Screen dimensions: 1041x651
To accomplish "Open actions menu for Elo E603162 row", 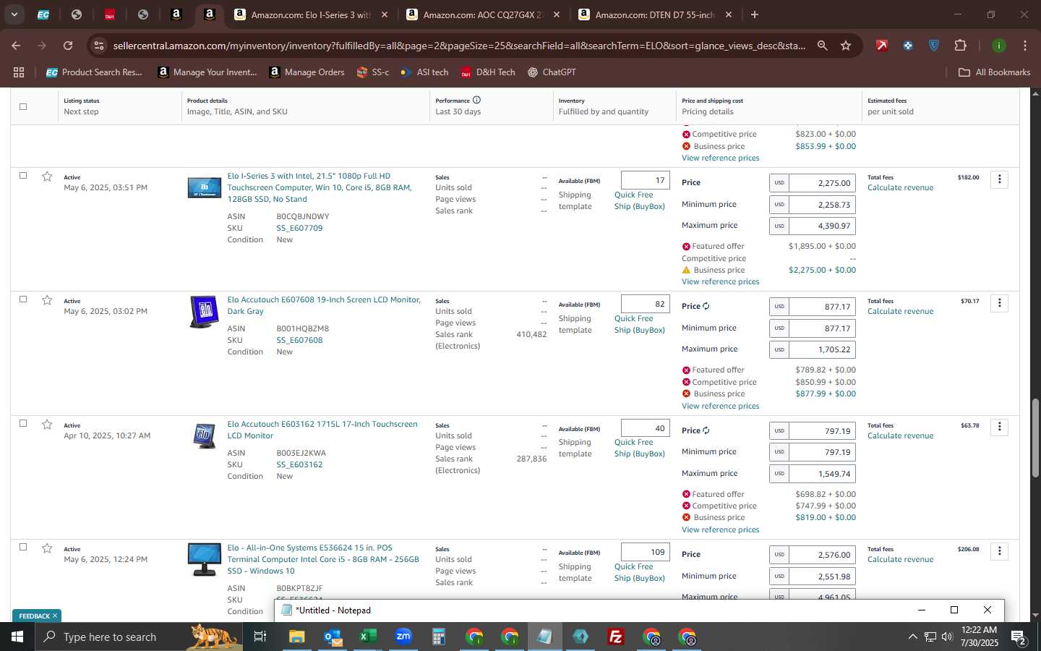I will tap(1000, 427).
